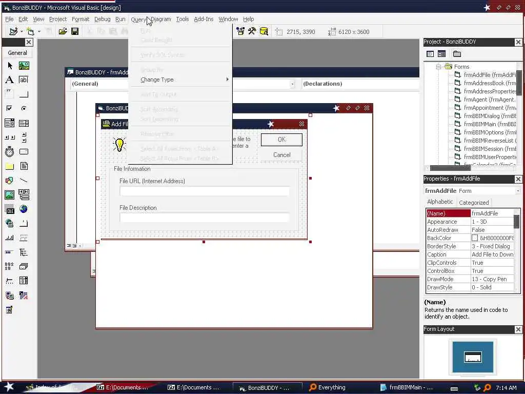Viewport: 525px width, 394px height.
Task: Open the Add Form dropdown arrow
Action: click(39, 31)
